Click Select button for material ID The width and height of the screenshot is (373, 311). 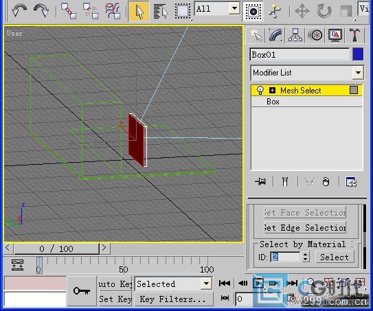coord(335,257)
